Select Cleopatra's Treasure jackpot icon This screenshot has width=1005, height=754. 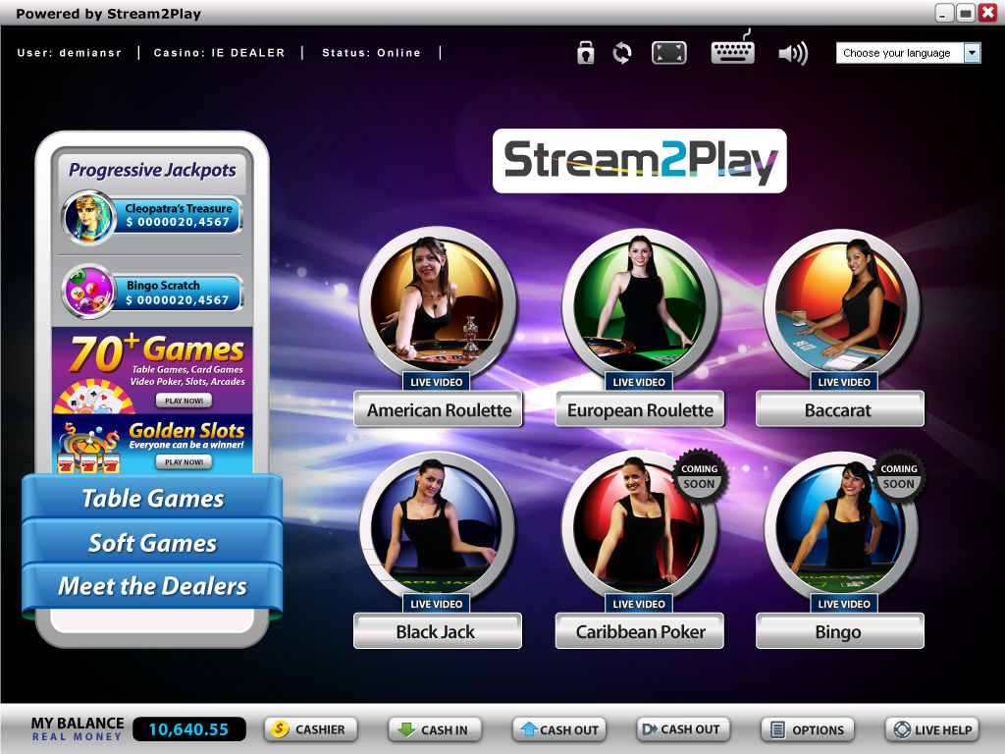(88, 218)
